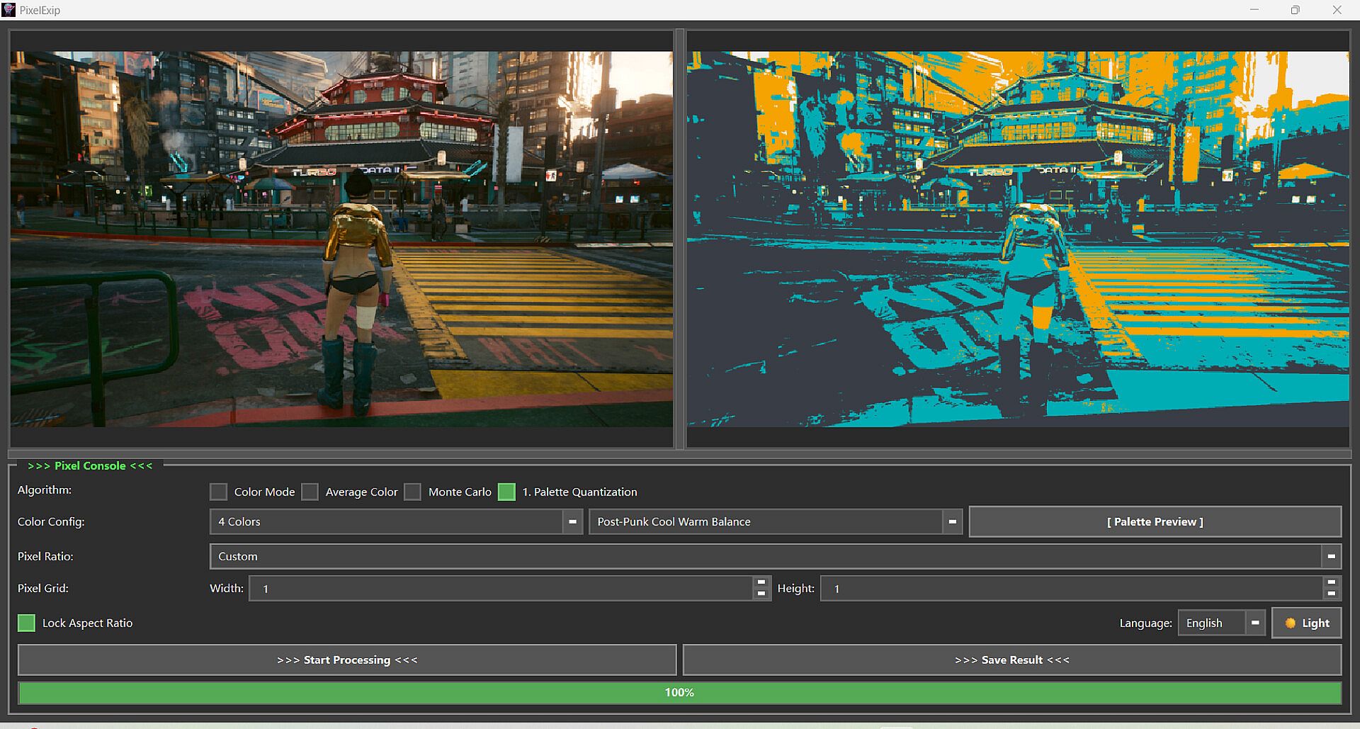Click the PixelExip app icon in title bar

click(9, 10)
